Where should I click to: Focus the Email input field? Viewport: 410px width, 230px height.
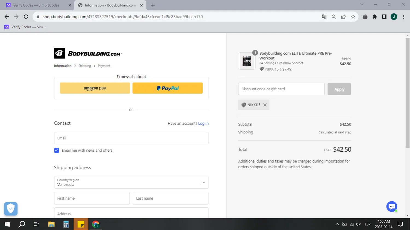pos(131,138)
